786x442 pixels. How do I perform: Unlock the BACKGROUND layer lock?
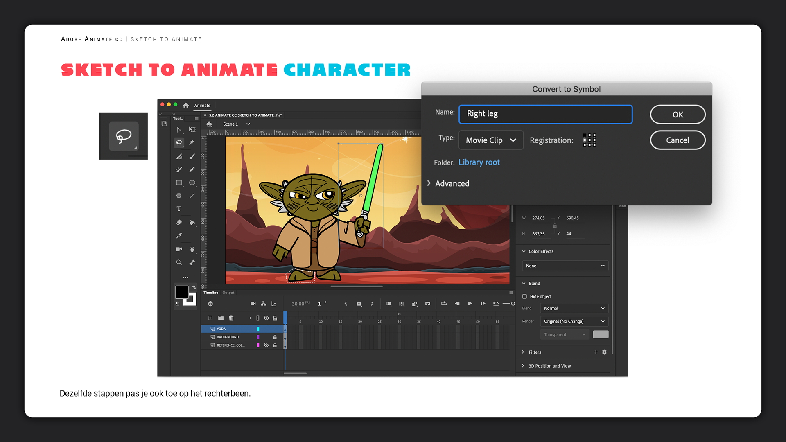click(x=275, y=337)
